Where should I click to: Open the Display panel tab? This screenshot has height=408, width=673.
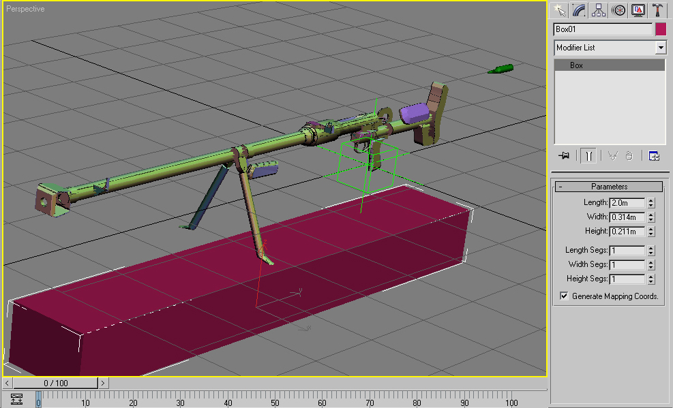638,10
